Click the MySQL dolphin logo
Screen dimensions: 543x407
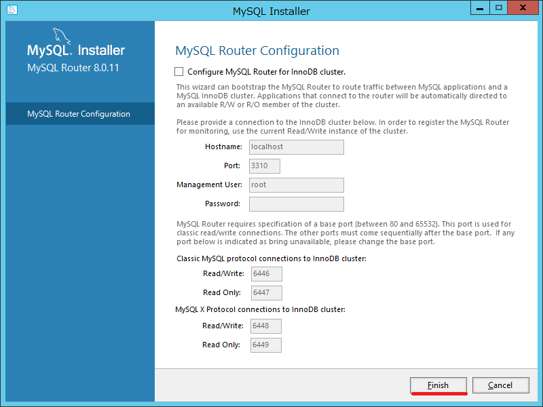coord(62,37)
